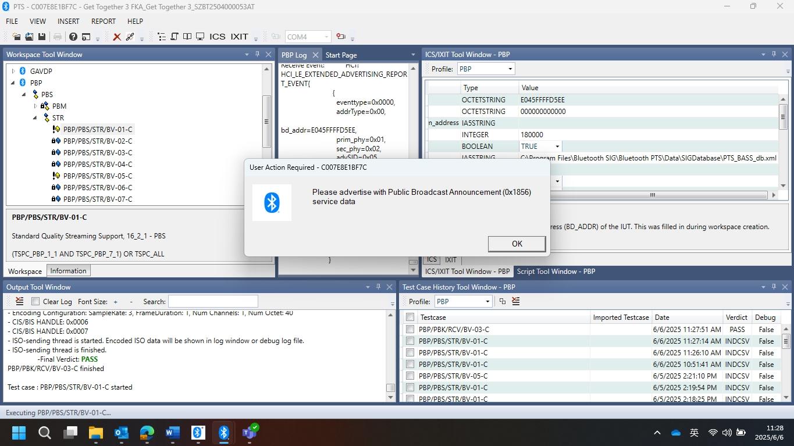794x446 pixels.
Task: Click the copy icon in Test Case History toolbar
Action: (503, 301)
